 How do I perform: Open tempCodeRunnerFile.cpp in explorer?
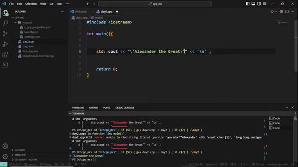coord(38,56)
